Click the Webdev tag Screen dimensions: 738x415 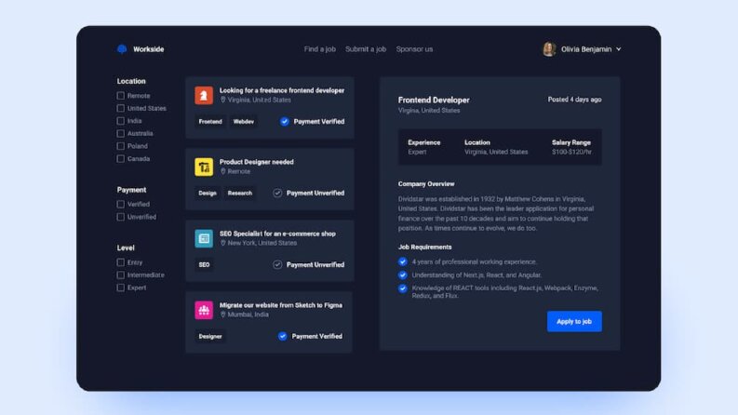click(x=243, y=121)
